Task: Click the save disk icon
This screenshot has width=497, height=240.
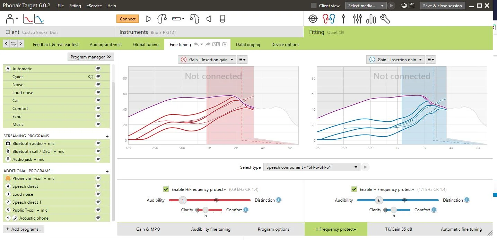Action: 411,6
